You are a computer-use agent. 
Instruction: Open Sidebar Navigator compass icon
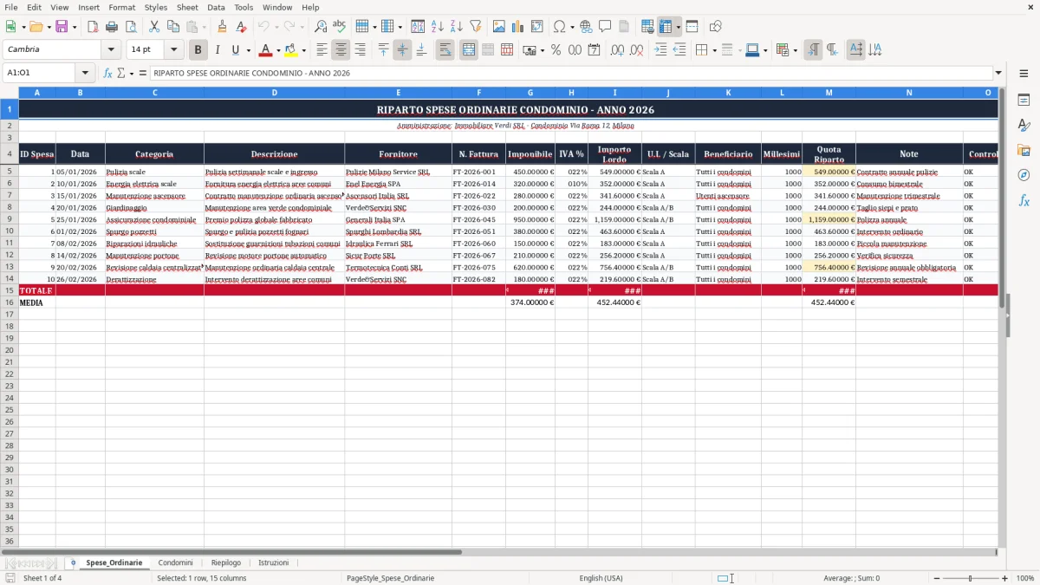tap(1024, 175)
